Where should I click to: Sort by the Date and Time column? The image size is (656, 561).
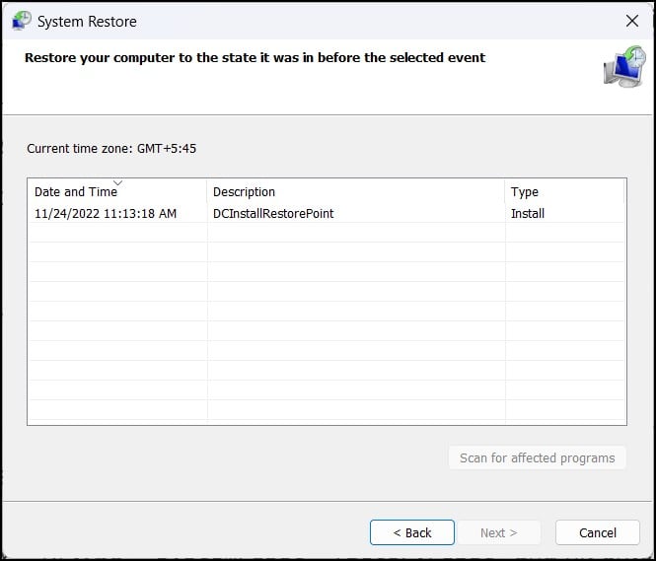[76, 192]
